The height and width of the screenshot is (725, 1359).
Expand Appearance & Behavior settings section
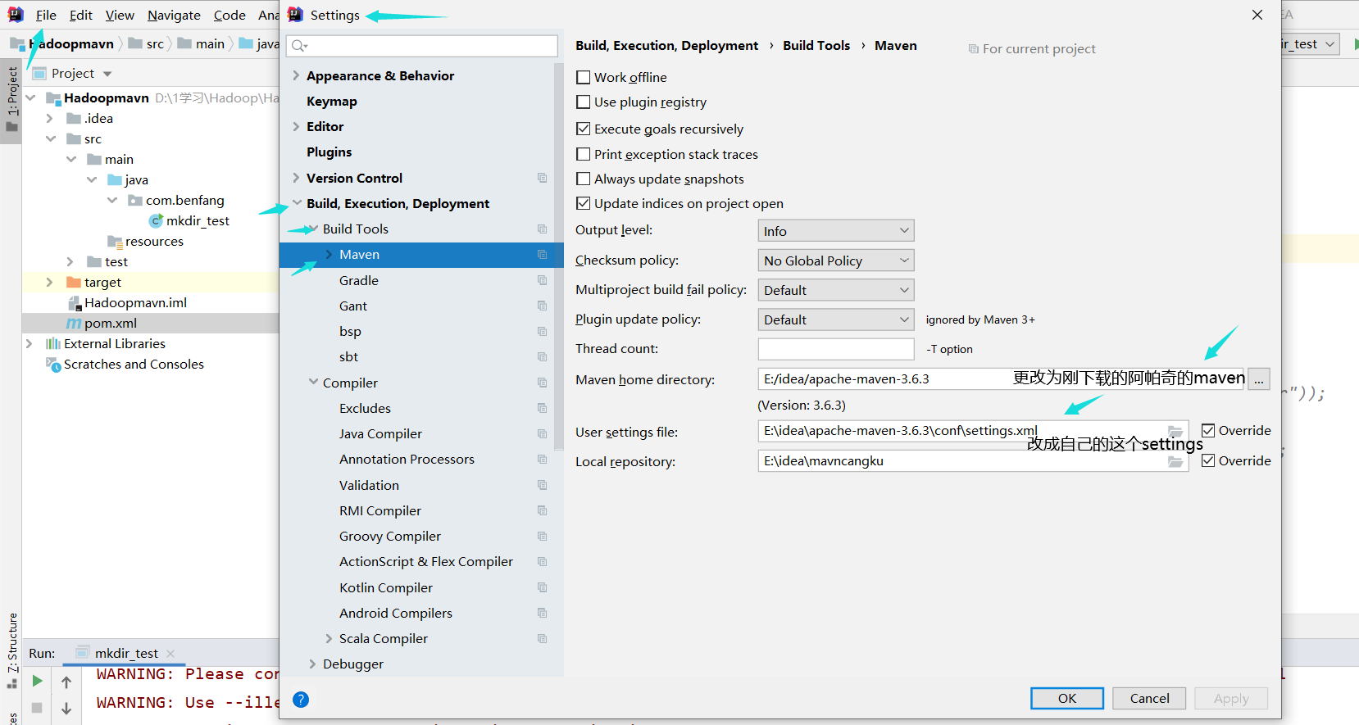click(296, 75)
